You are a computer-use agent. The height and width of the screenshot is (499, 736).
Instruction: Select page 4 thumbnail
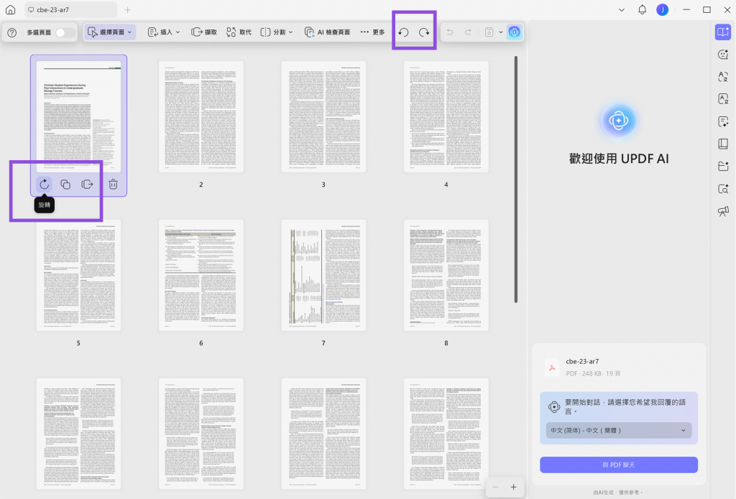[446, 117]
